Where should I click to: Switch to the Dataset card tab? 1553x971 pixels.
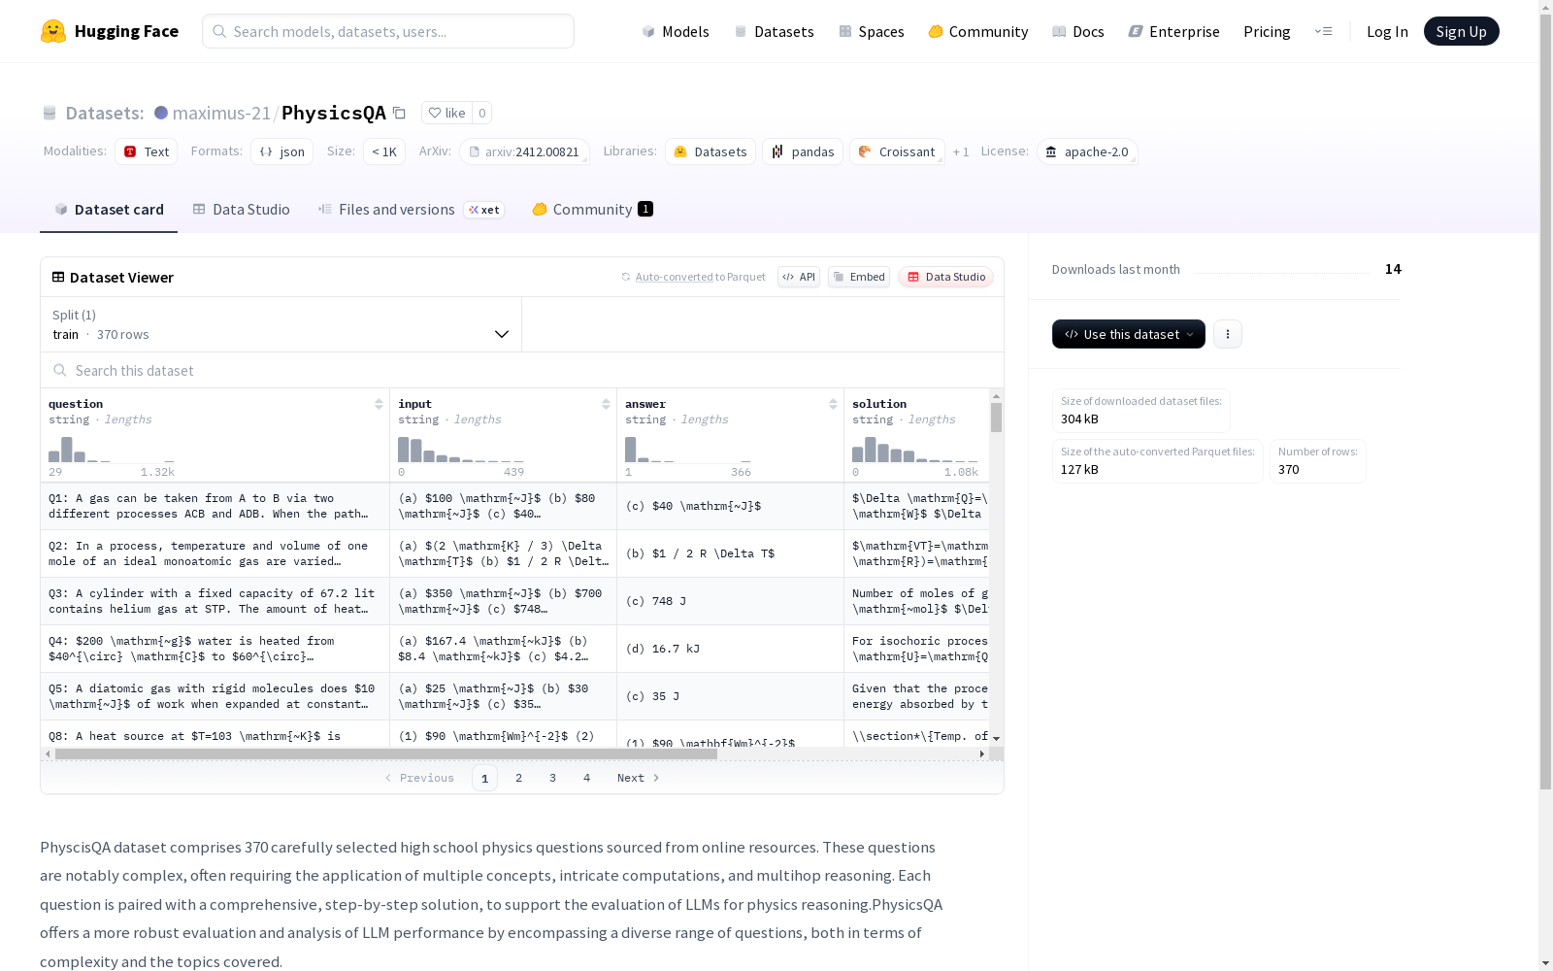[x=109, y=210]
